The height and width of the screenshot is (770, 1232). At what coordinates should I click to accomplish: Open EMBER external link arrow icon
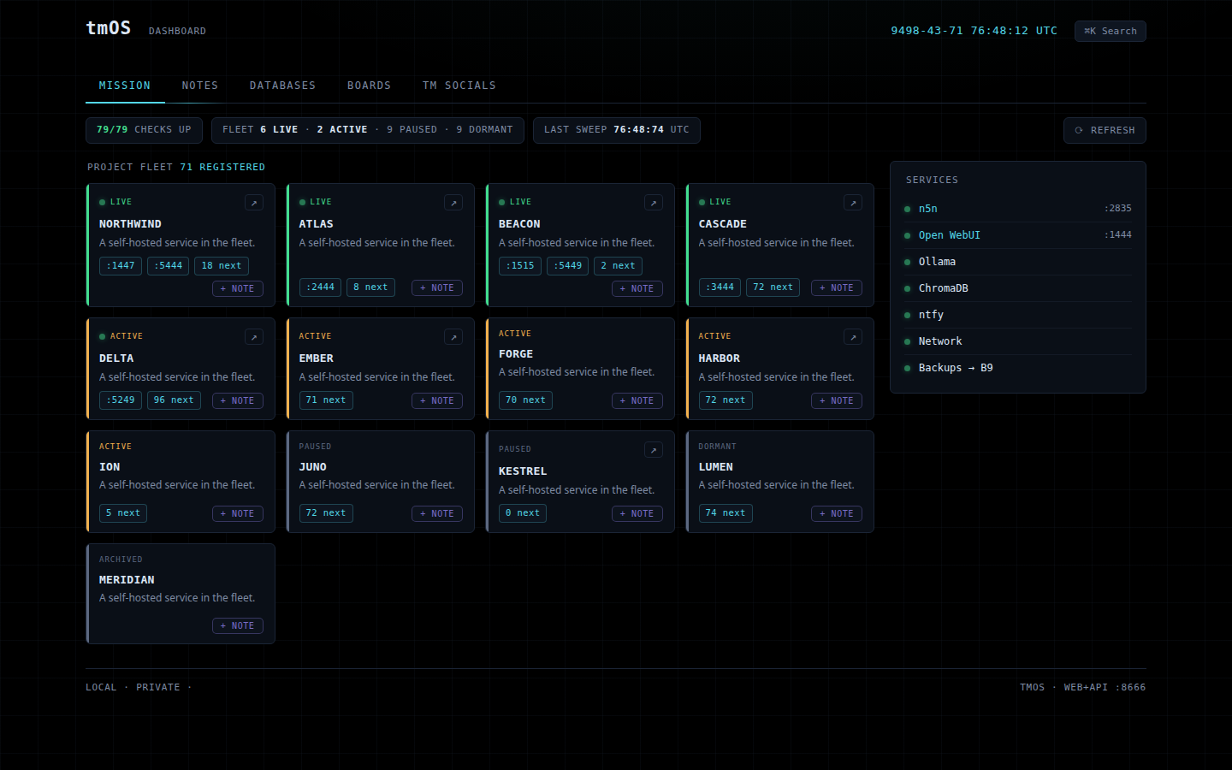tap(453, 337)
